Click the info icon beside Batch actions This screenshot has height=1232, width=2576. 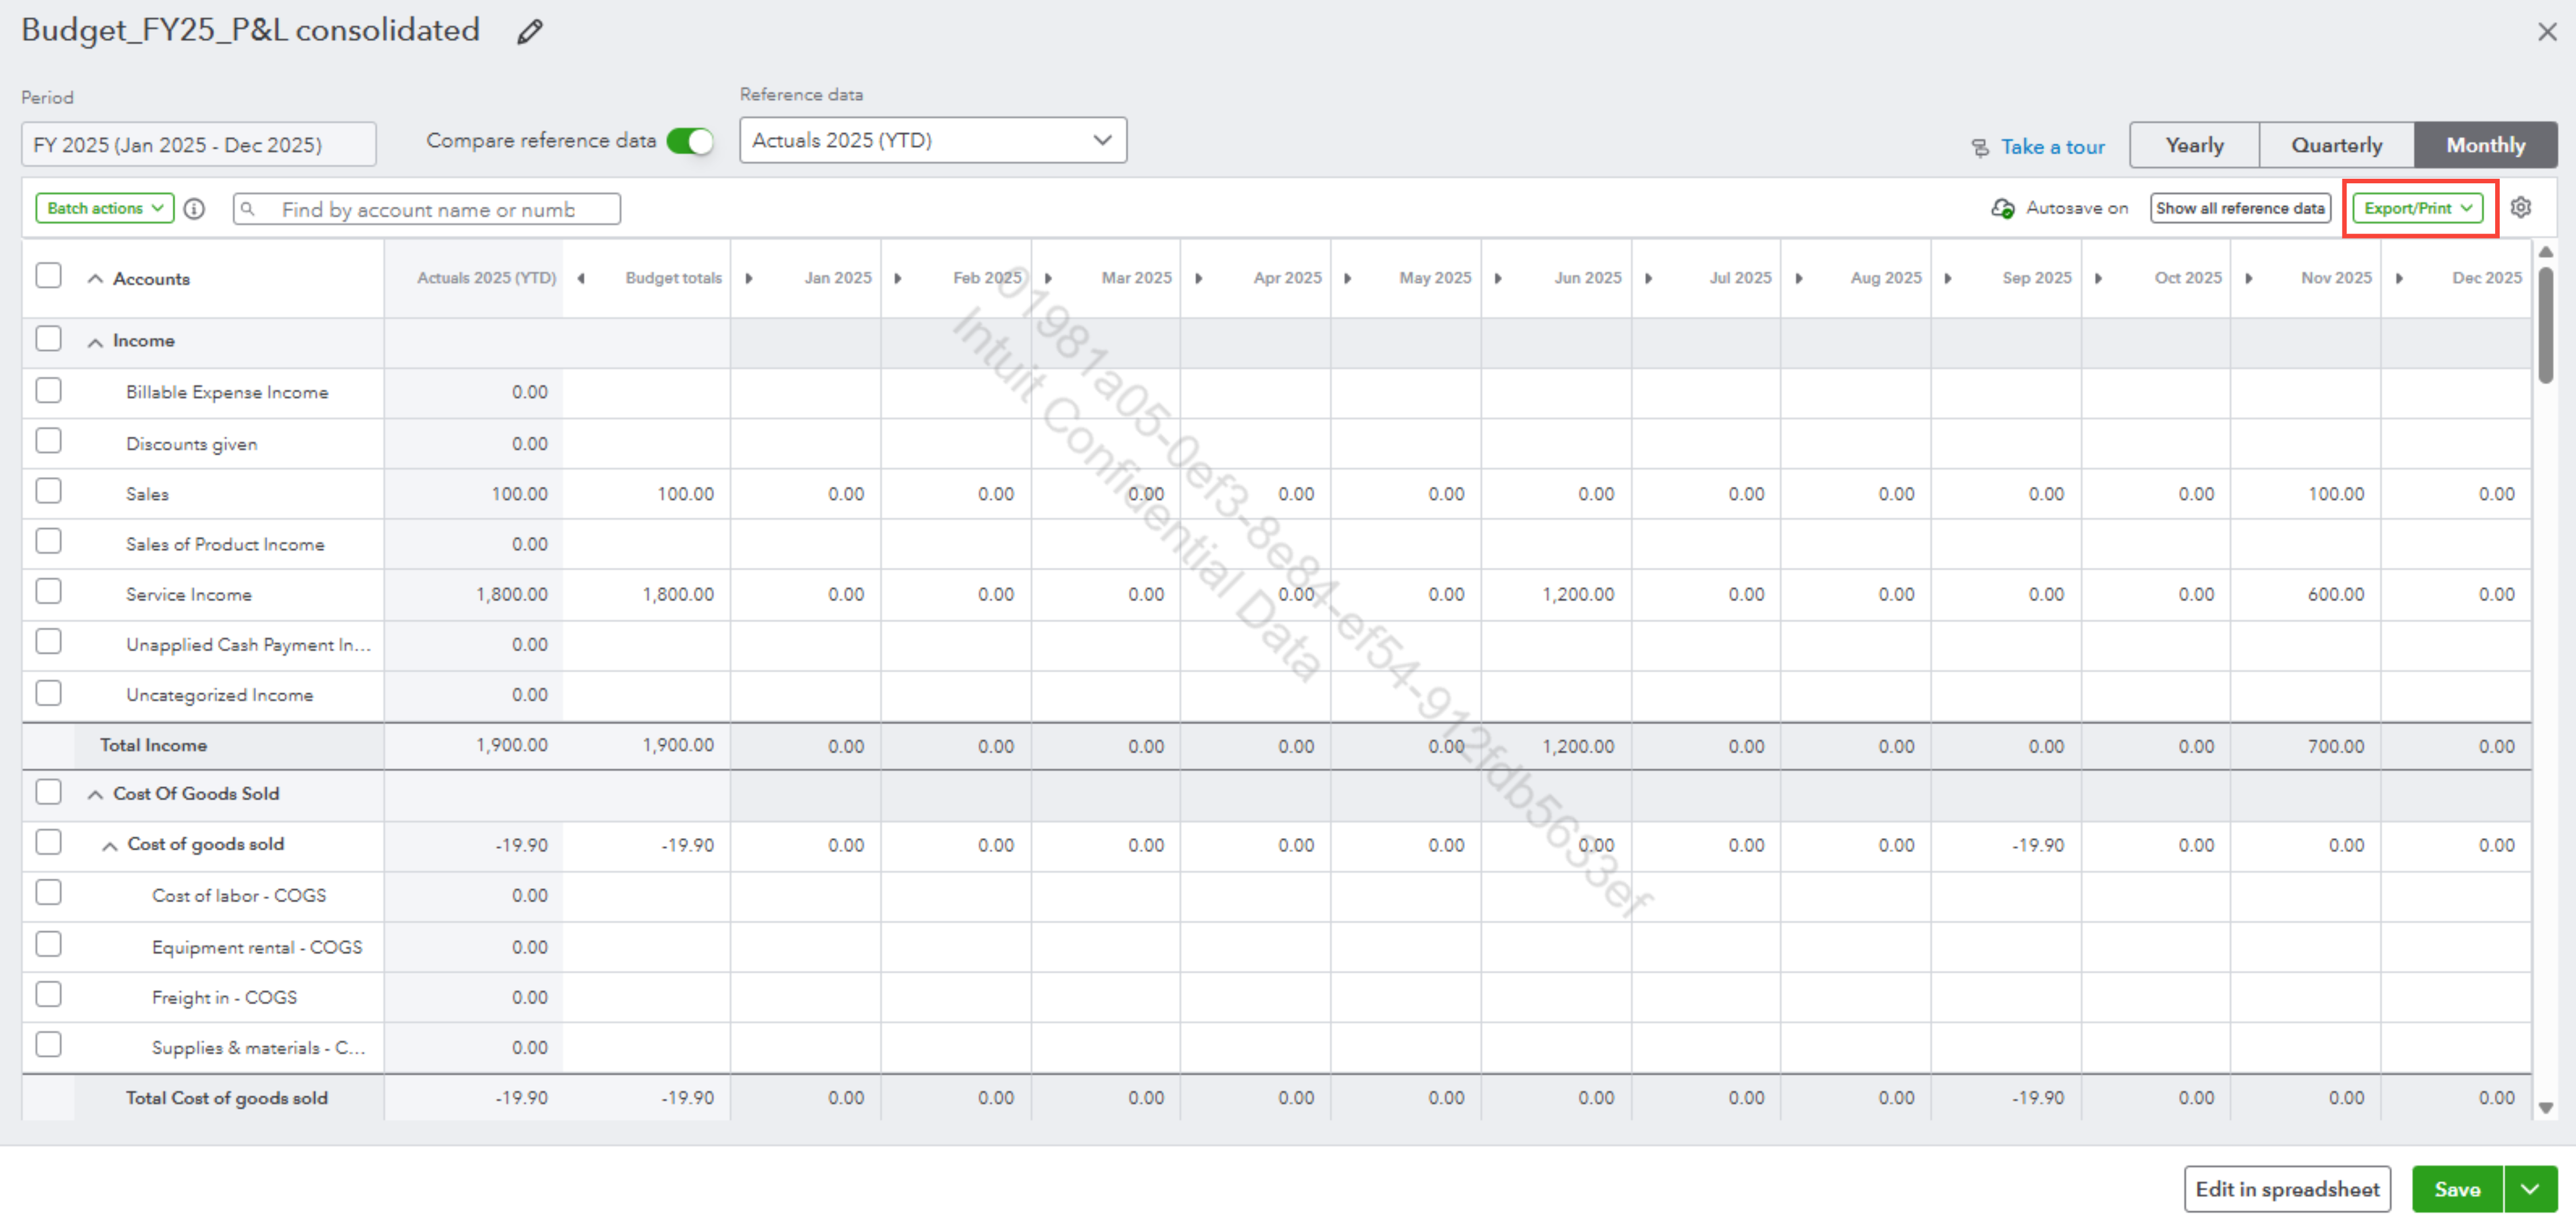(195, 208)
